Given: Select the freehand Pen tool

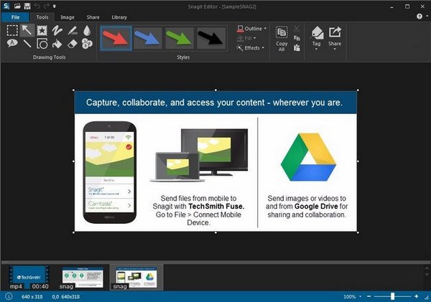Looking at the screenshot, I should (57, 30).
